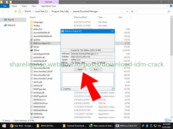Open the Explorer help icon
Image resolution: width=173 pixels, height=129 pixels.
[171, 6]
